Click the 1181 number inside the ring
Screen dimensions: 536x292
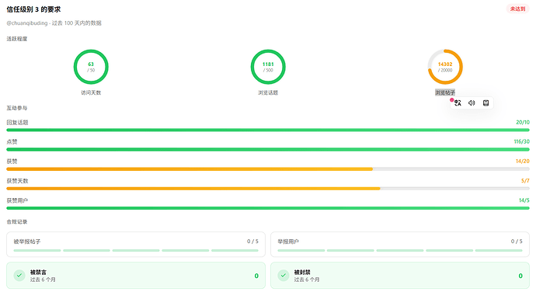[x=268, y=64]
